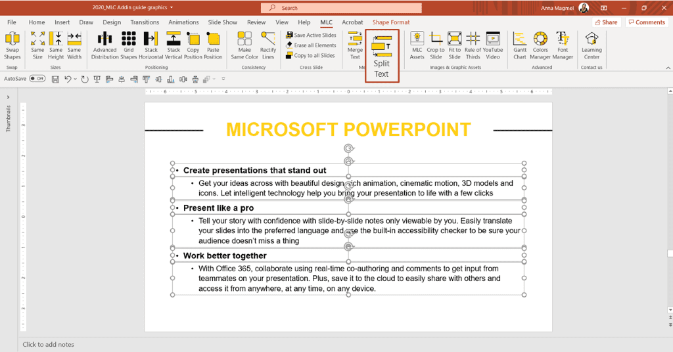Screen dimensions: 673x352
Task: Open the Advanced Distribution tool
Action: [x=104, y=45]
